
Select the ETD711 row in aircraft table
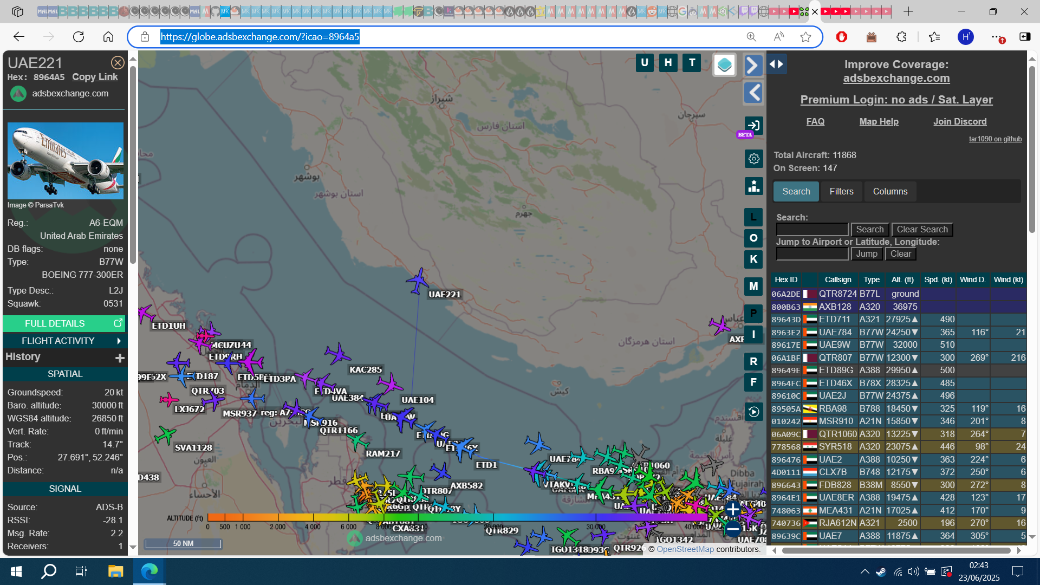898,320
